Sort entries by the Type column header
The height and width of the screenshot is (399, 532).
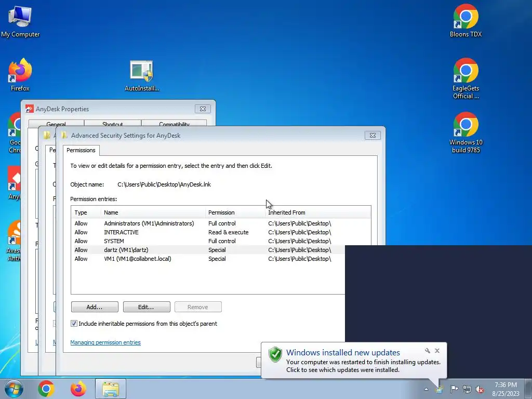pos(86,212)
